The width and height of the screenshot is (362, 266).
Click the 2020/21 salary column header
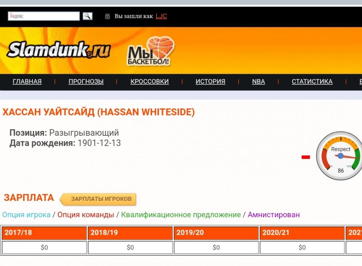302,233
